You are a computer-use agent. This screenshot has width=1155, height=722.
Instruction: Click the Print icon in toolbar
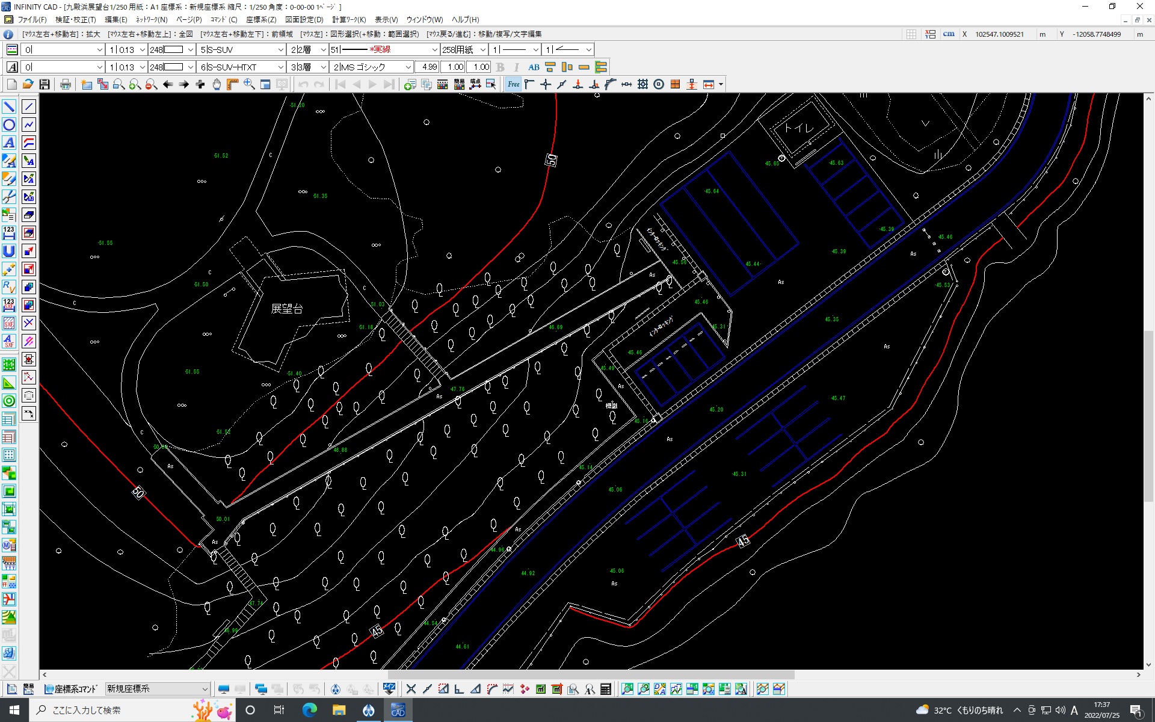pyautogui.click(x=66, y=84)
